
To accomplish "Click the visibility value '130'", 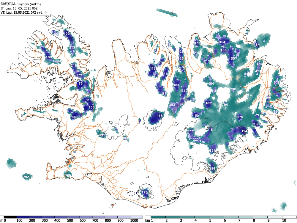I will click(257, 124).
